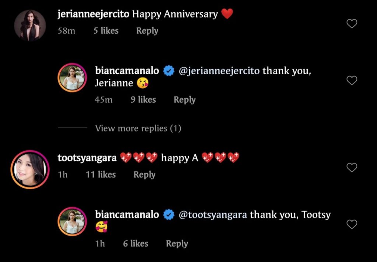Image resolution: width=377 pixels, height=262 pixels.
Task: Reply to tootsyangara's comment
Action: tap(144, 175)
